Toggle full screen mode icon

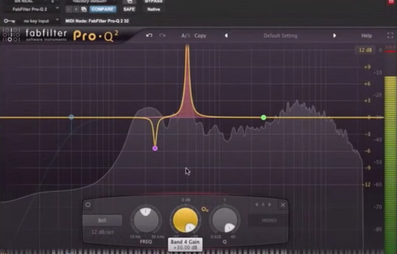click(x=390, y=36)
